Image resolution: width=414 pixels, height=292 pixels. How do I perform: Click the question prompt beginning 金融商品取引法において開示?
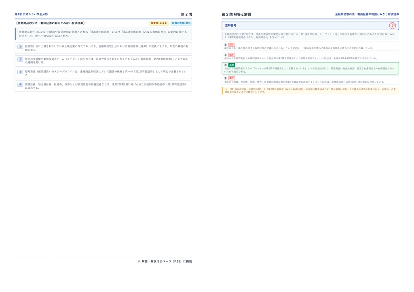click(x=103, y=34)
